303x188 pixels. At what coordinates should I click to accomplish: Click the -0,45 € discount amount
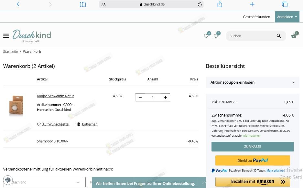tap(193, 141)
